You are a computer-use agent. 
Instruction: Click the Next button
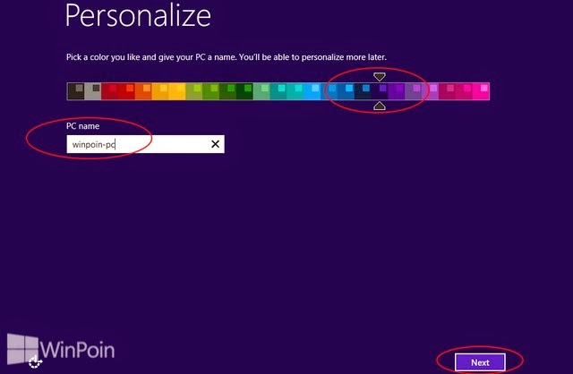[x=480, y=362]
